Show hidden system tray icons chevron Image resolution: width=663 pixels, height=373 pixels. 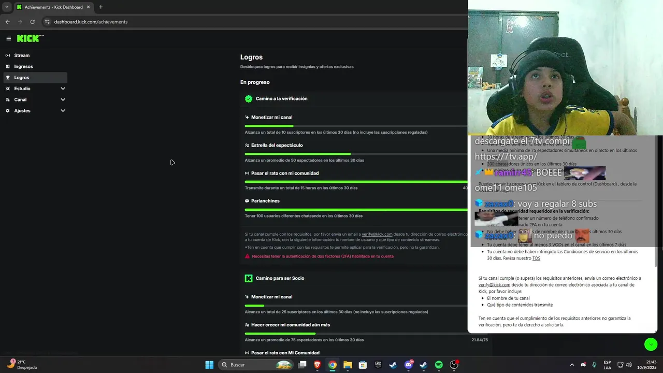[572, 365]
